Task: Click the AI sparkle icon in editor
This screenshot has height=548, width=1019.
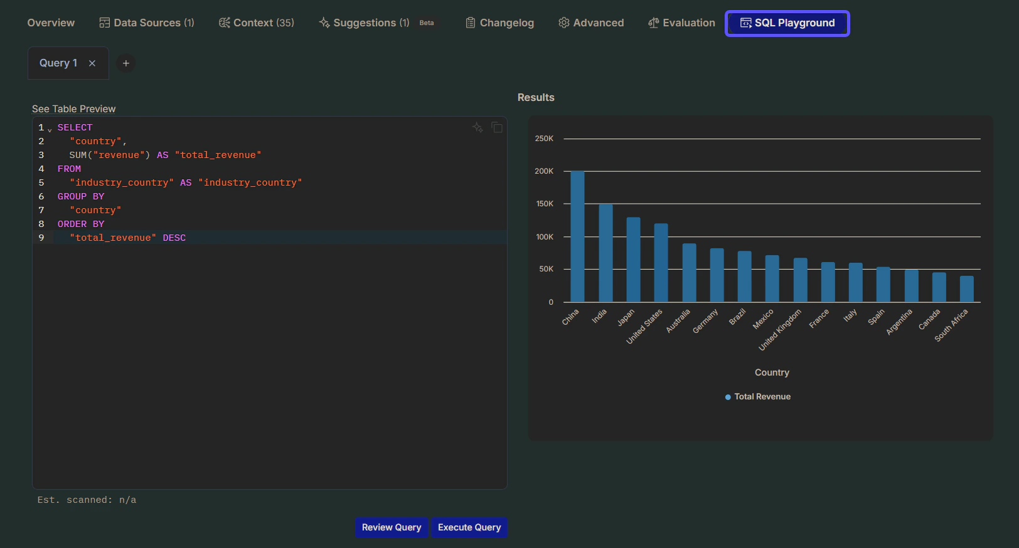Action: [478, 127]
